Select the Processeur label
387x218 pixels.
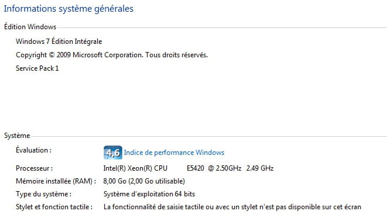click(x=34, y=168)
